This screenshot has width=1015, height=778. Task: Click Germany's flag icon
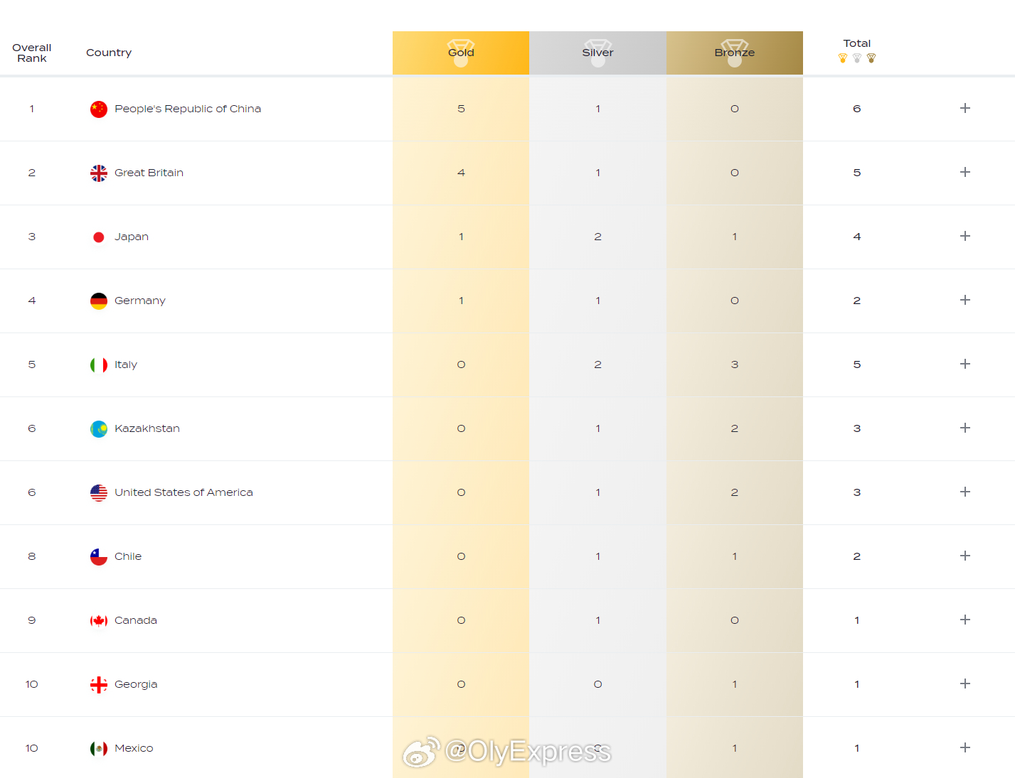tap(99, 301)
